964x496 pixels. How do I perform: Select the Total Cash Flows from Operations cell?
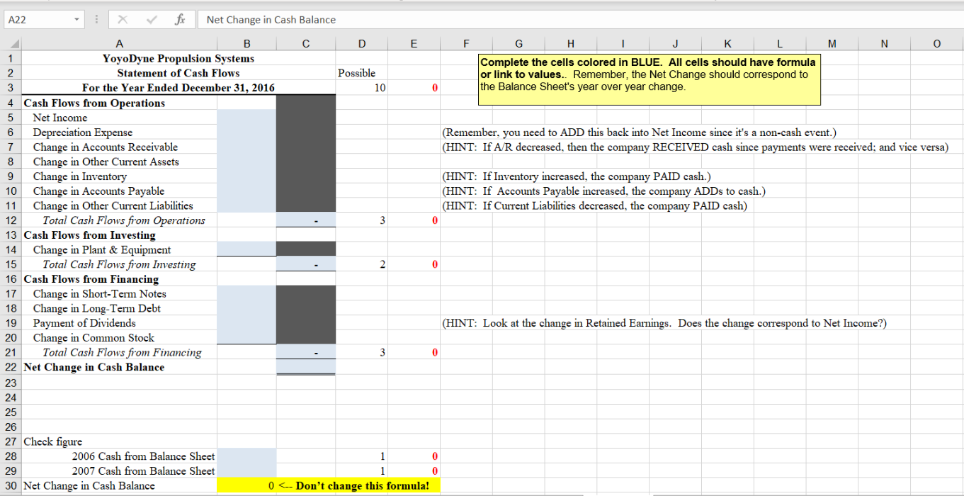coord(119,220)
